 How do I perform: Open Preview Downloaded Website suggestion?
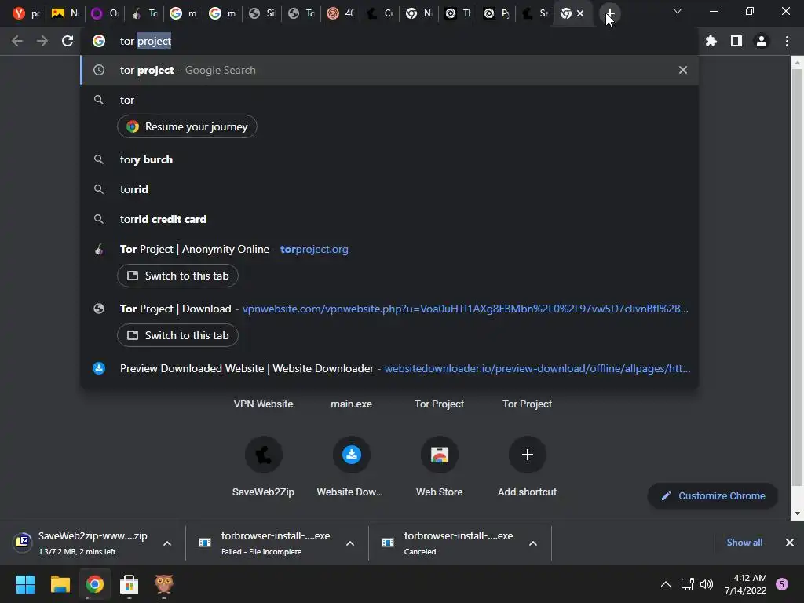(x=389, y=368)
